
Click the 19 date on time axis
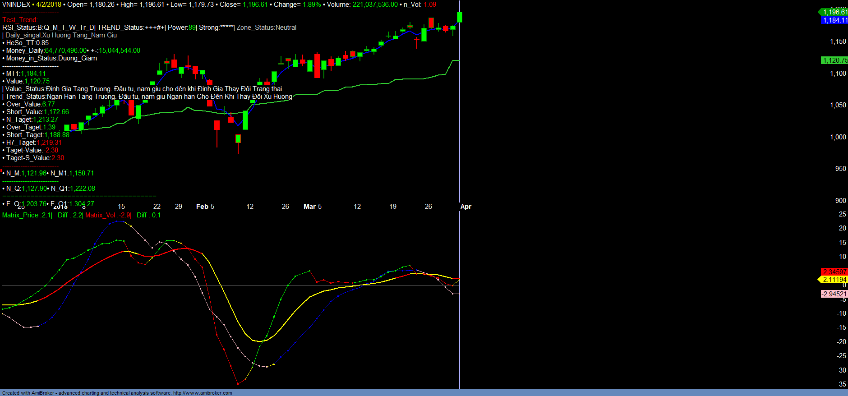[393, 207]
